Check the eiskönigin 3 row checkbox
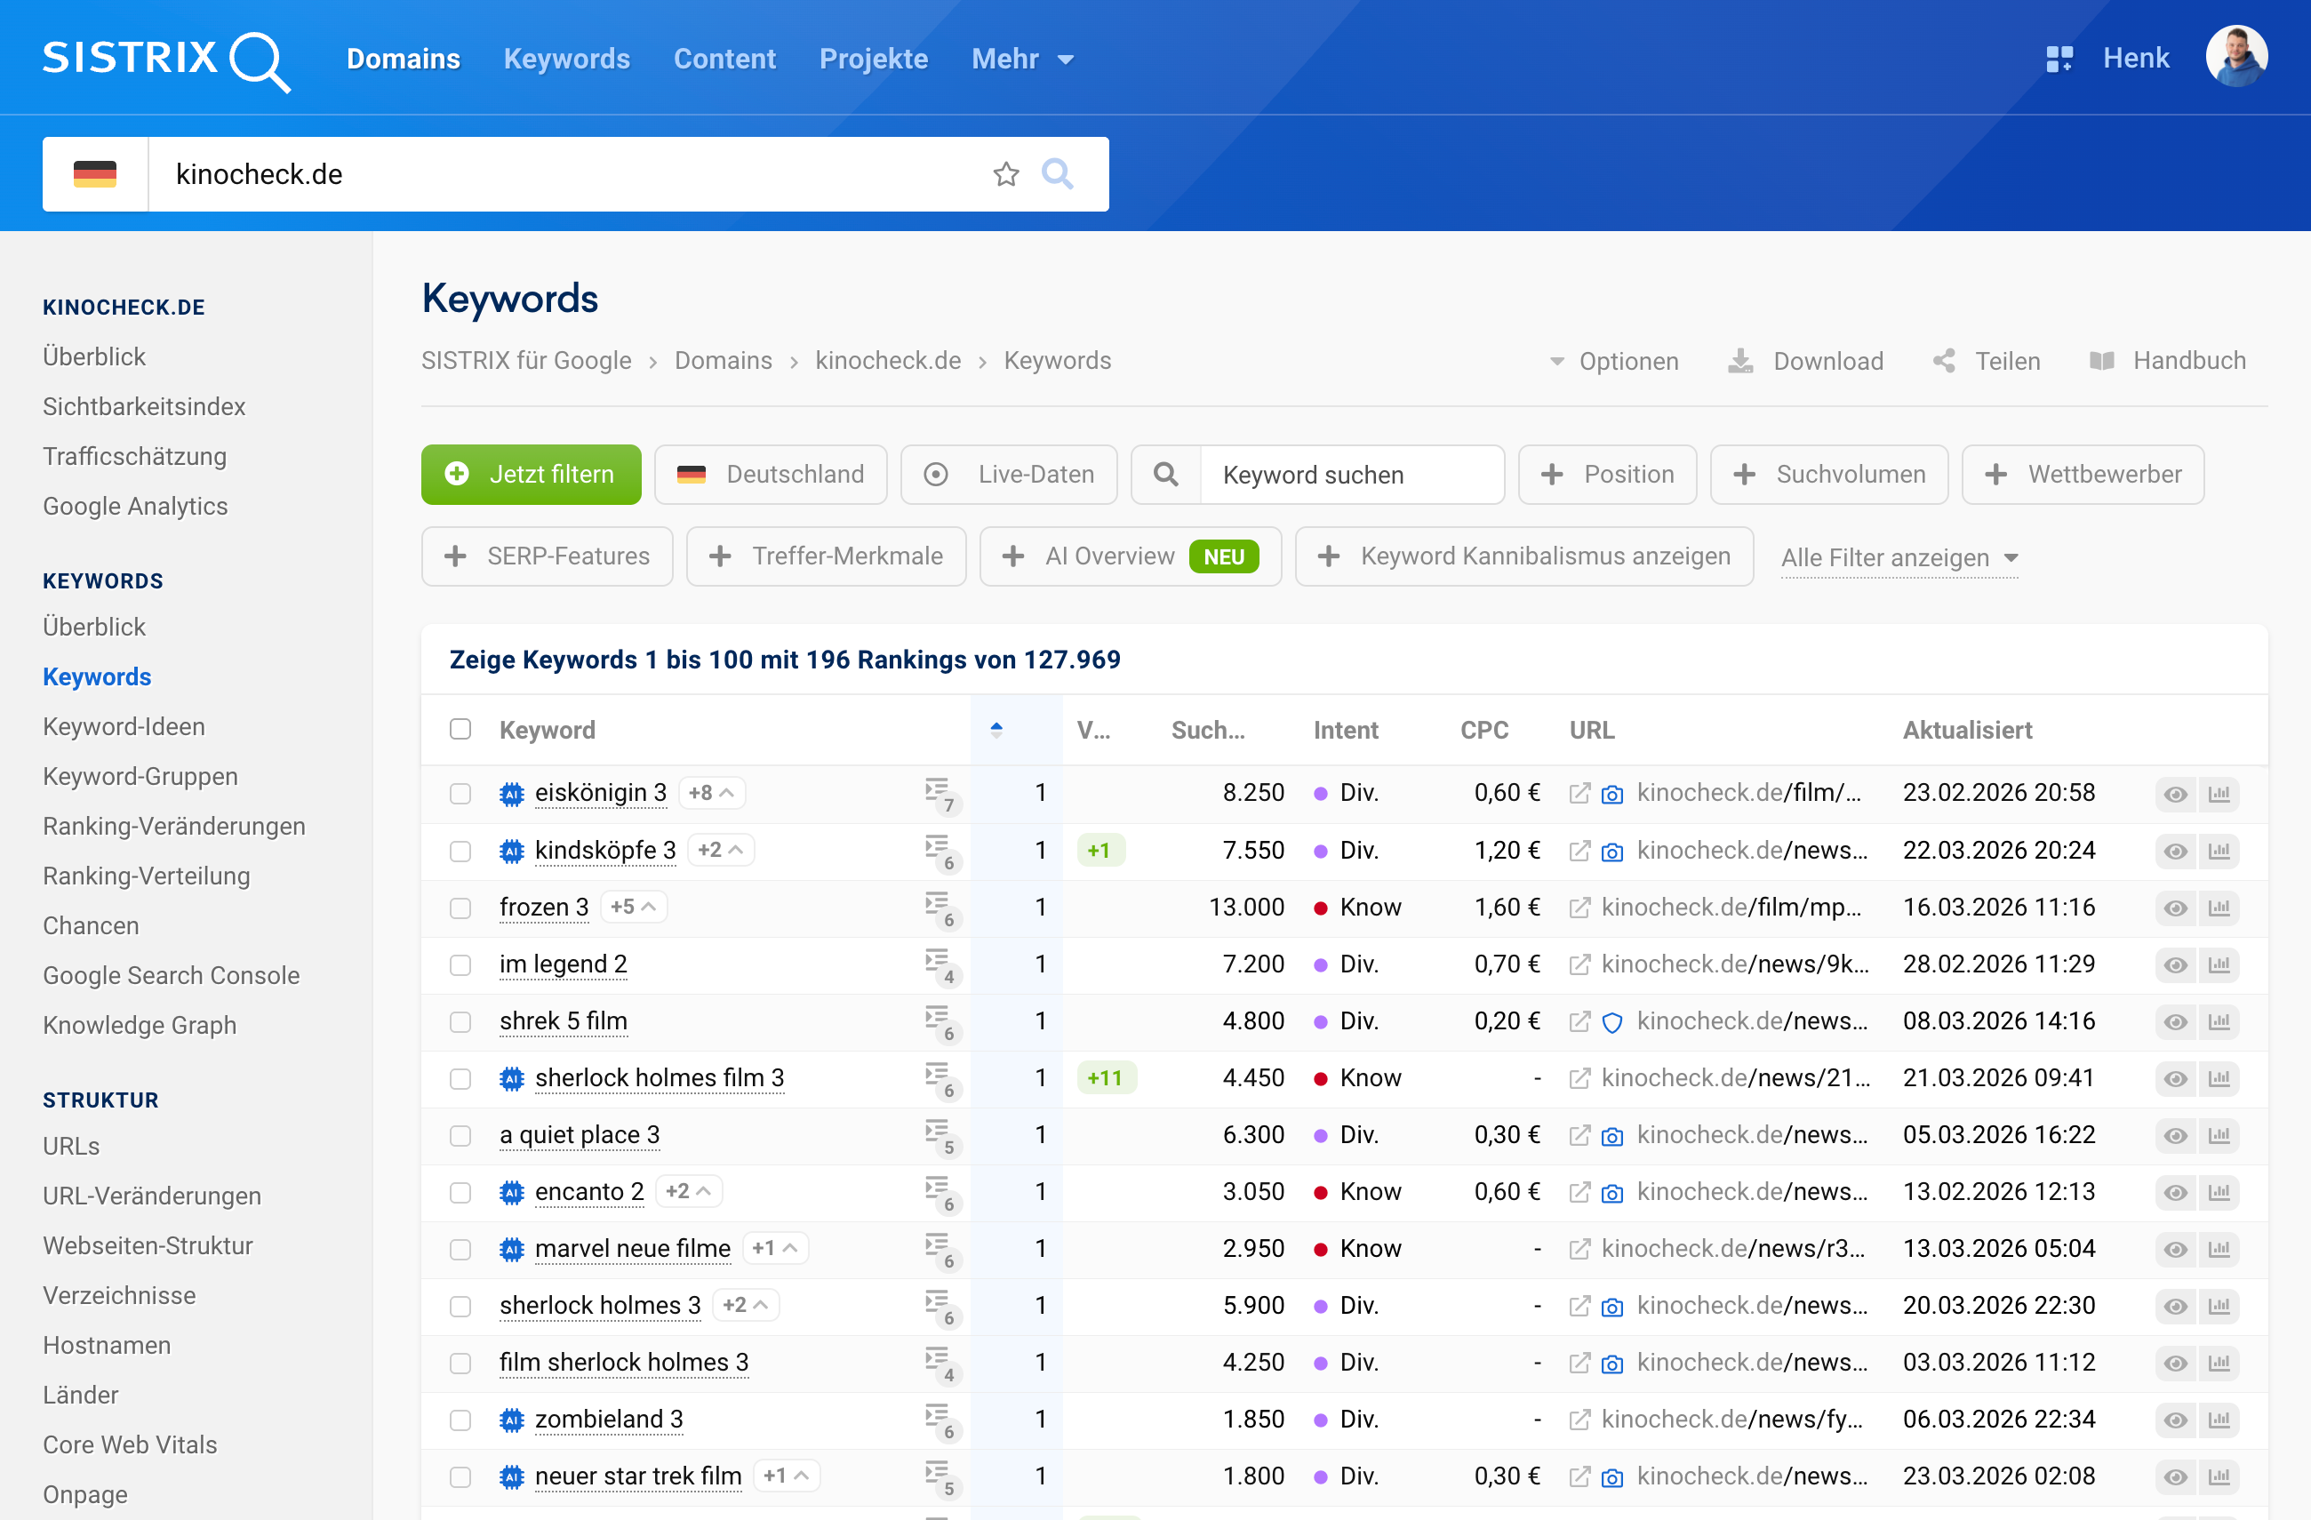The width and height of the screenshot is (2311, 1520). pyautogui.click(x=460, y=794)
